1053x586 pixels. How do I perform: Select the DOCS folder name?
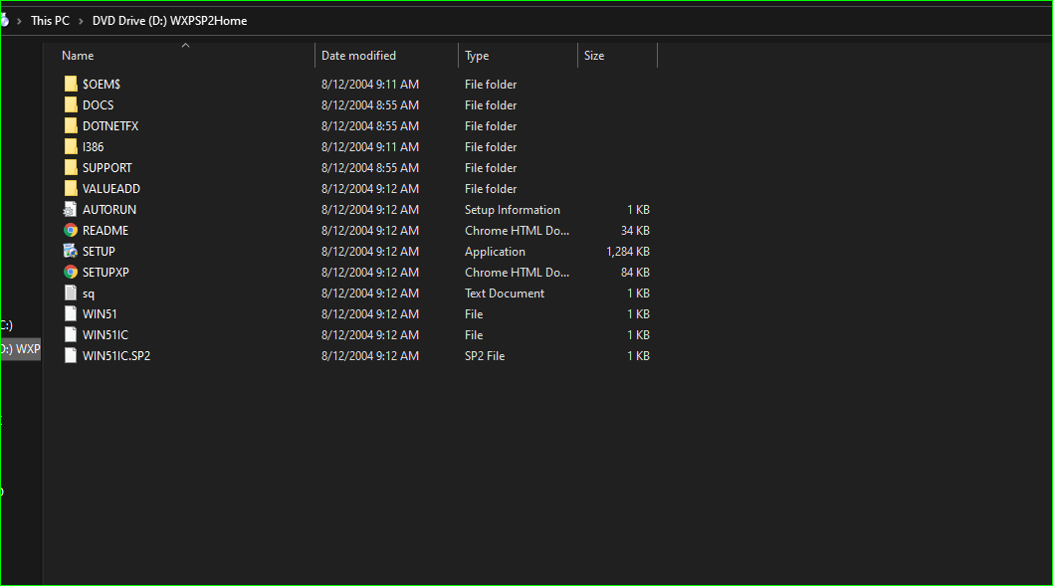99,104
